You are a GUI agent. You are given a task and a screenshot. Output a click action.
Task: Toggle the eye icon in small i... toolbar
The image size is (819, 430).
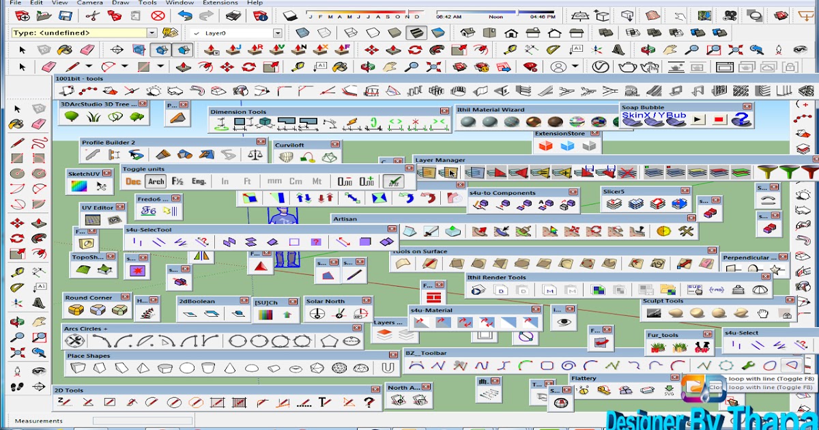pyautogui.click(x=563, y=322)
